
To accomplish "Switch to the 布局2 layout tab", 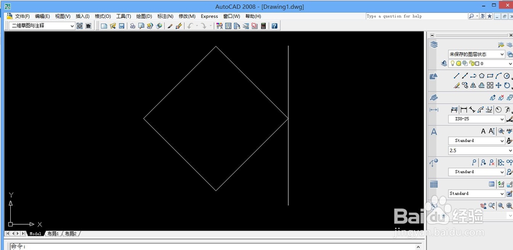I will [70, 234].
